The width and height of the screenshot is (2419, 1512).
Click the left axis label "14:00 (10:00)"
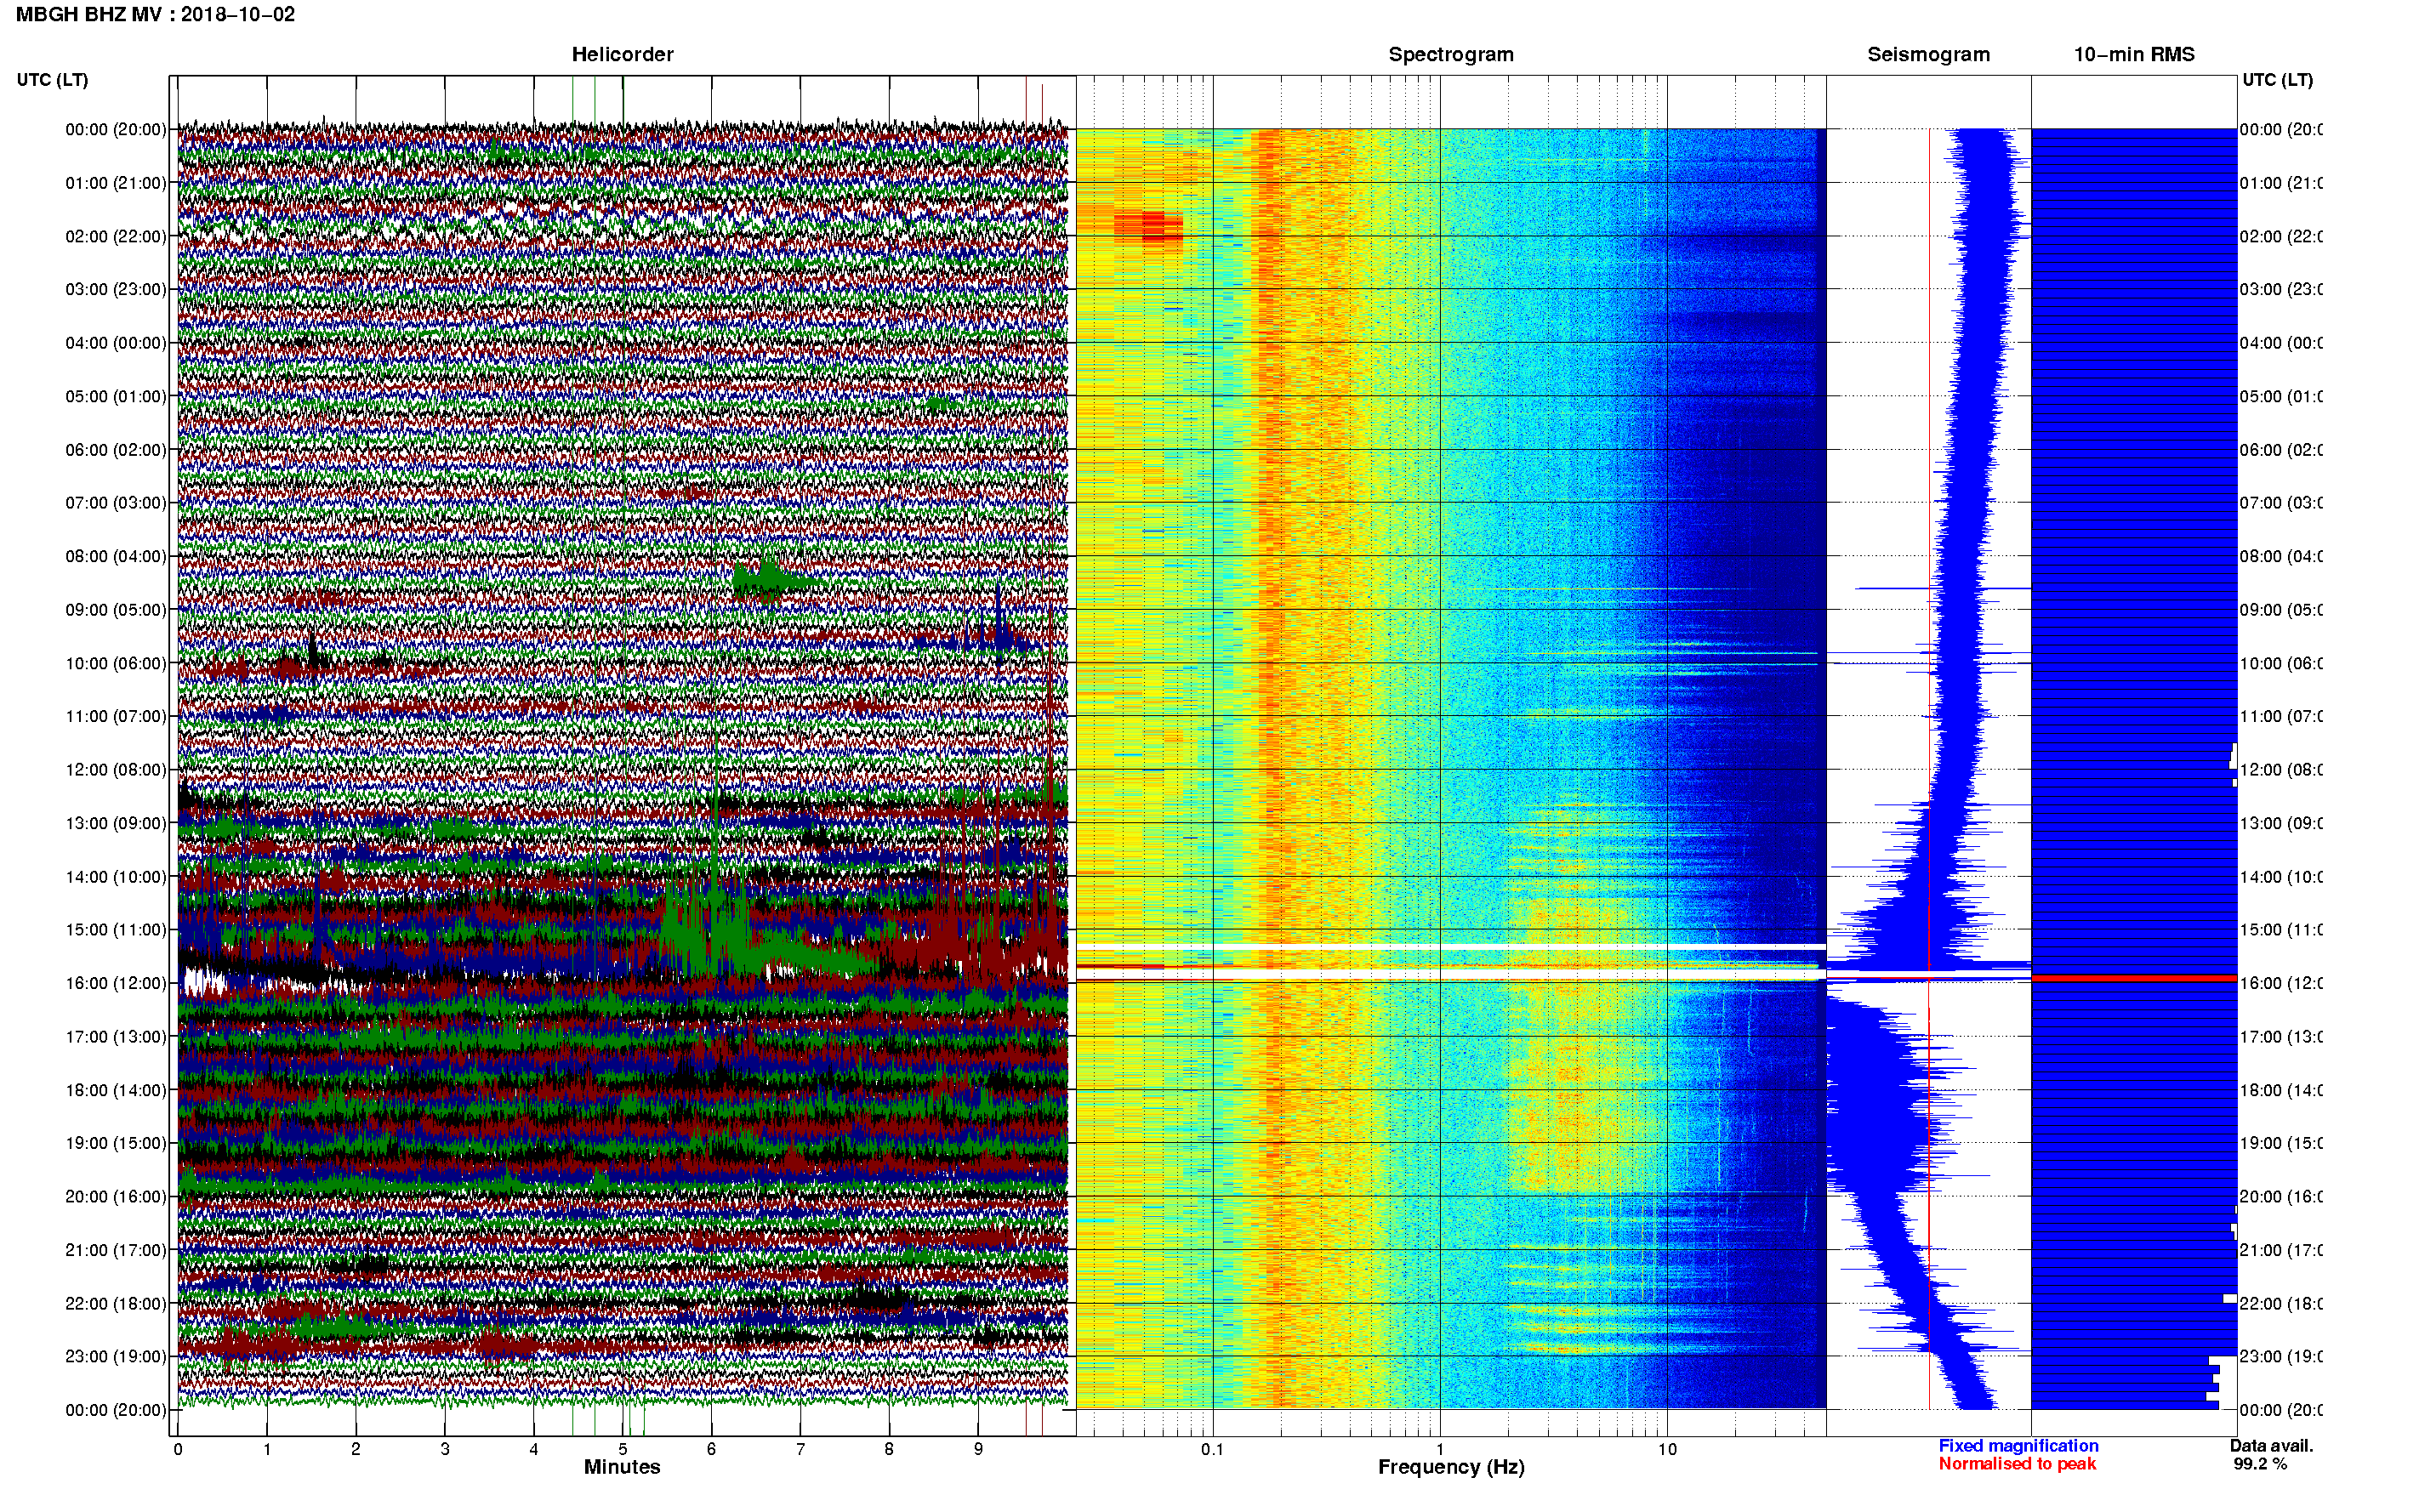pos(116,877)
